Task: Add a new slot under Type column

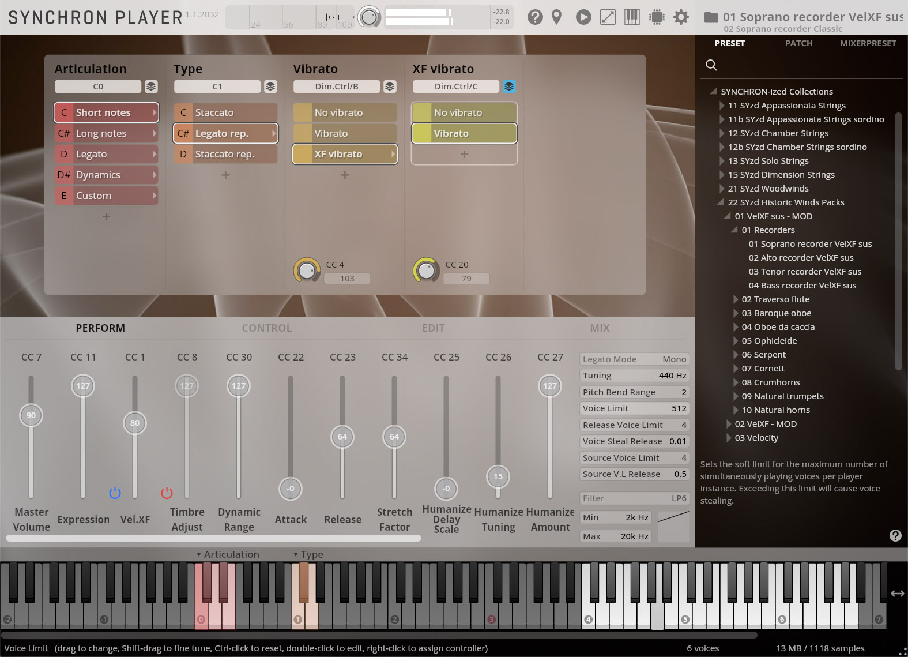Action: pos(225,175)
